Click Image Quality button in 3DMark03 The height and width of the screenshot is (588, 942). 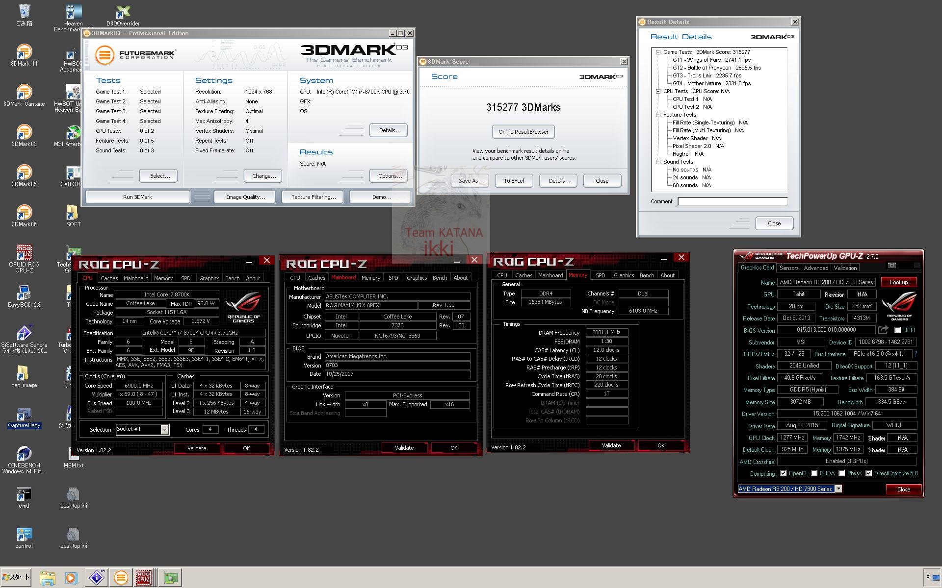pos(246,197)
